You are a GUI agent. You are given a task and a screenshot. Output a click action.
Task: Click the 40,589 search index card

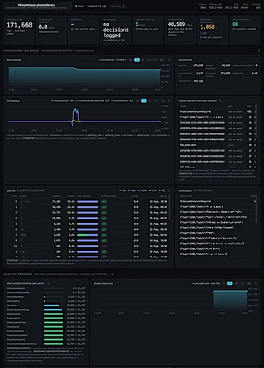[180, 30]
